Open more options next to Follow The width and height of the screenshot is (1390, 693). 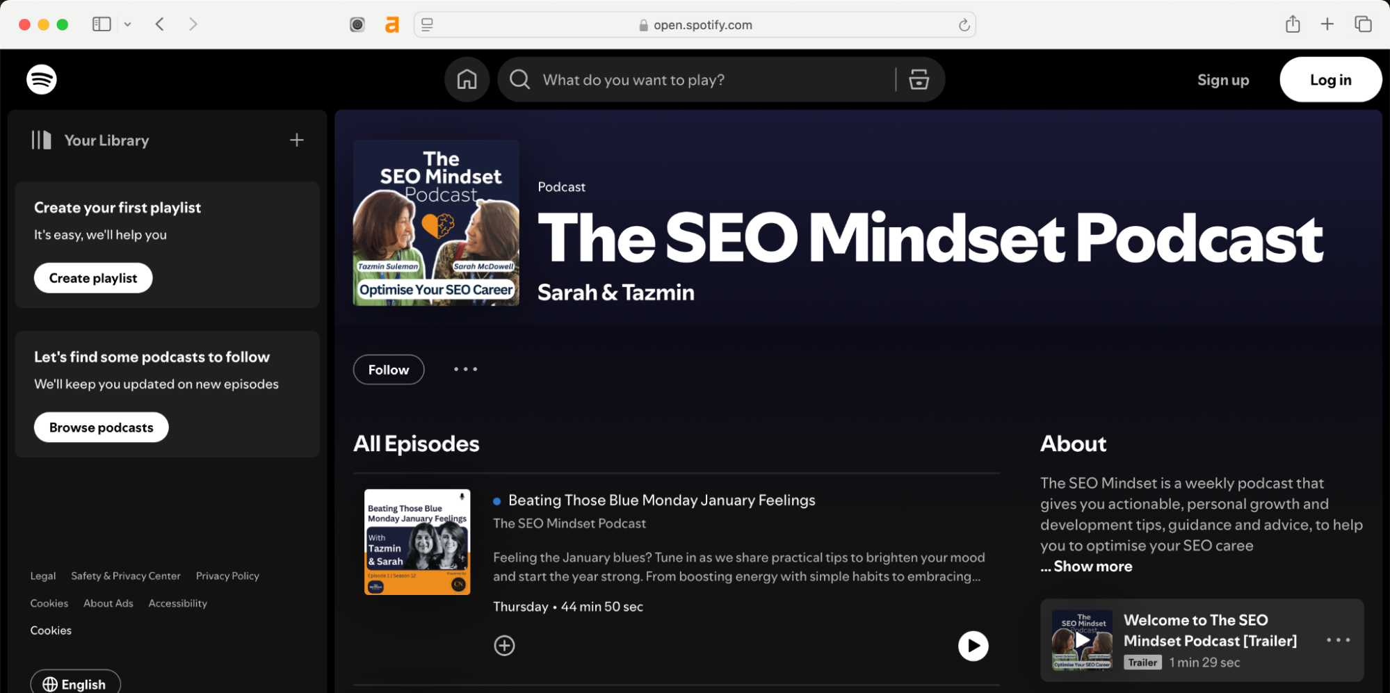[465, 369]
